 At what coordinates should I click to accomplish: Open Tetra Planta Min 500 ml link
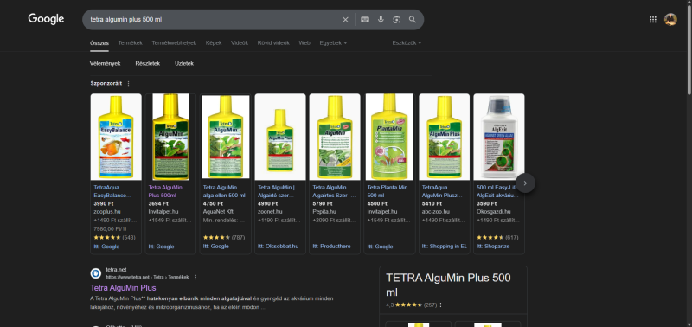[387, 191]
